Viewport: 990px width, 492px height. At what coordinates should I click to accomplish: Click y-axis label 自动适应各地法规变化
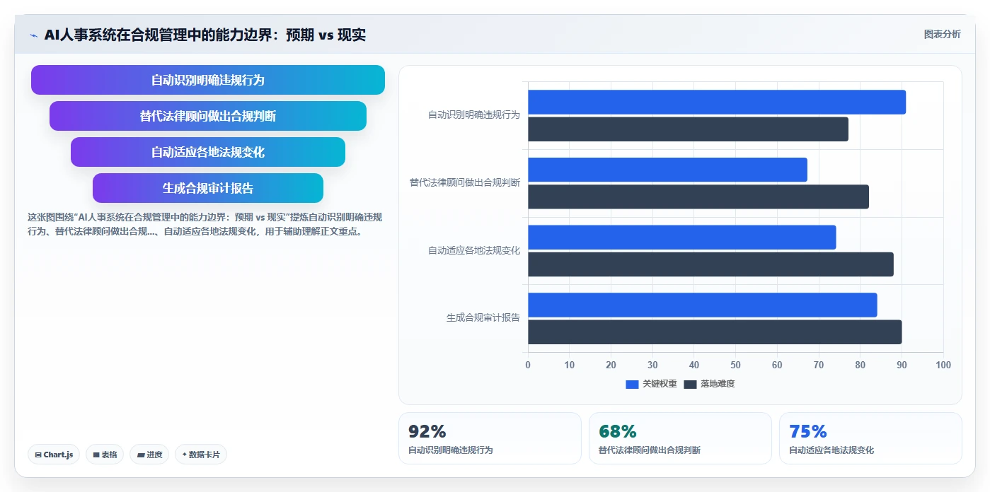474,250
